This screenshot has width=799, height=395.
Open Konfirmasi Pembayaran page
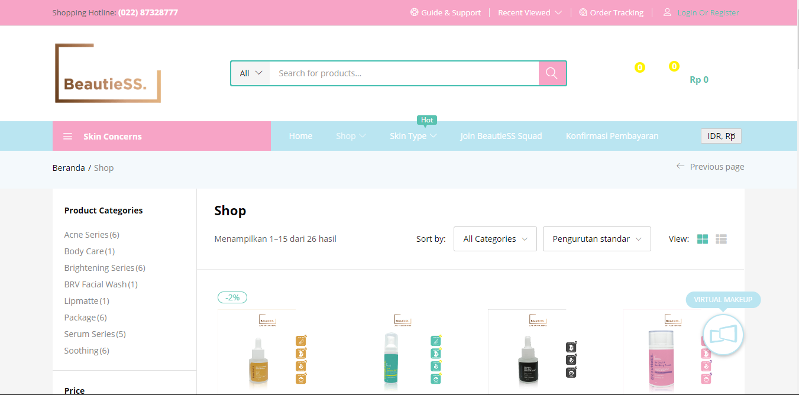(612, 136)
